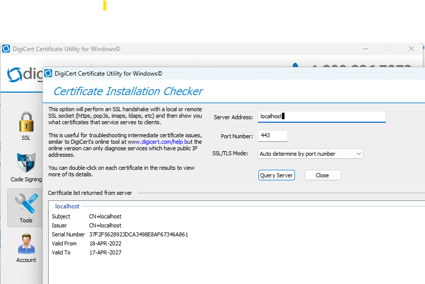
Task: Click the Query Server button
Action: 276,175
